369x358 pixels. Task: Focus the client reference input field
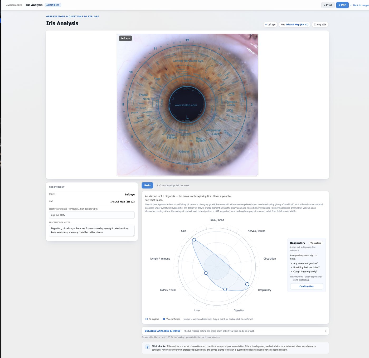(x=92, y=215)
